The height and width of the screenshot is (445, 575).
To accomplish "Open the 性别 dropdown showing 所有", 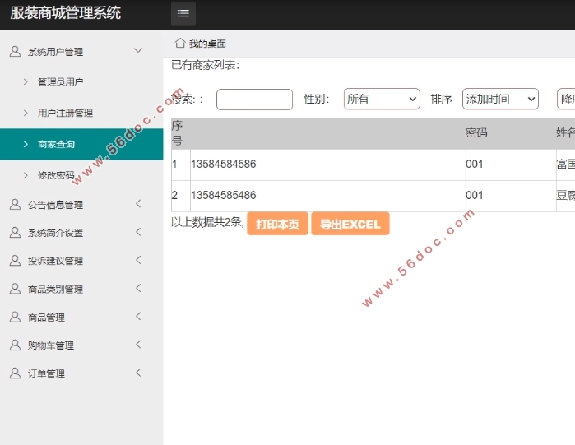I will click(382, 99).
